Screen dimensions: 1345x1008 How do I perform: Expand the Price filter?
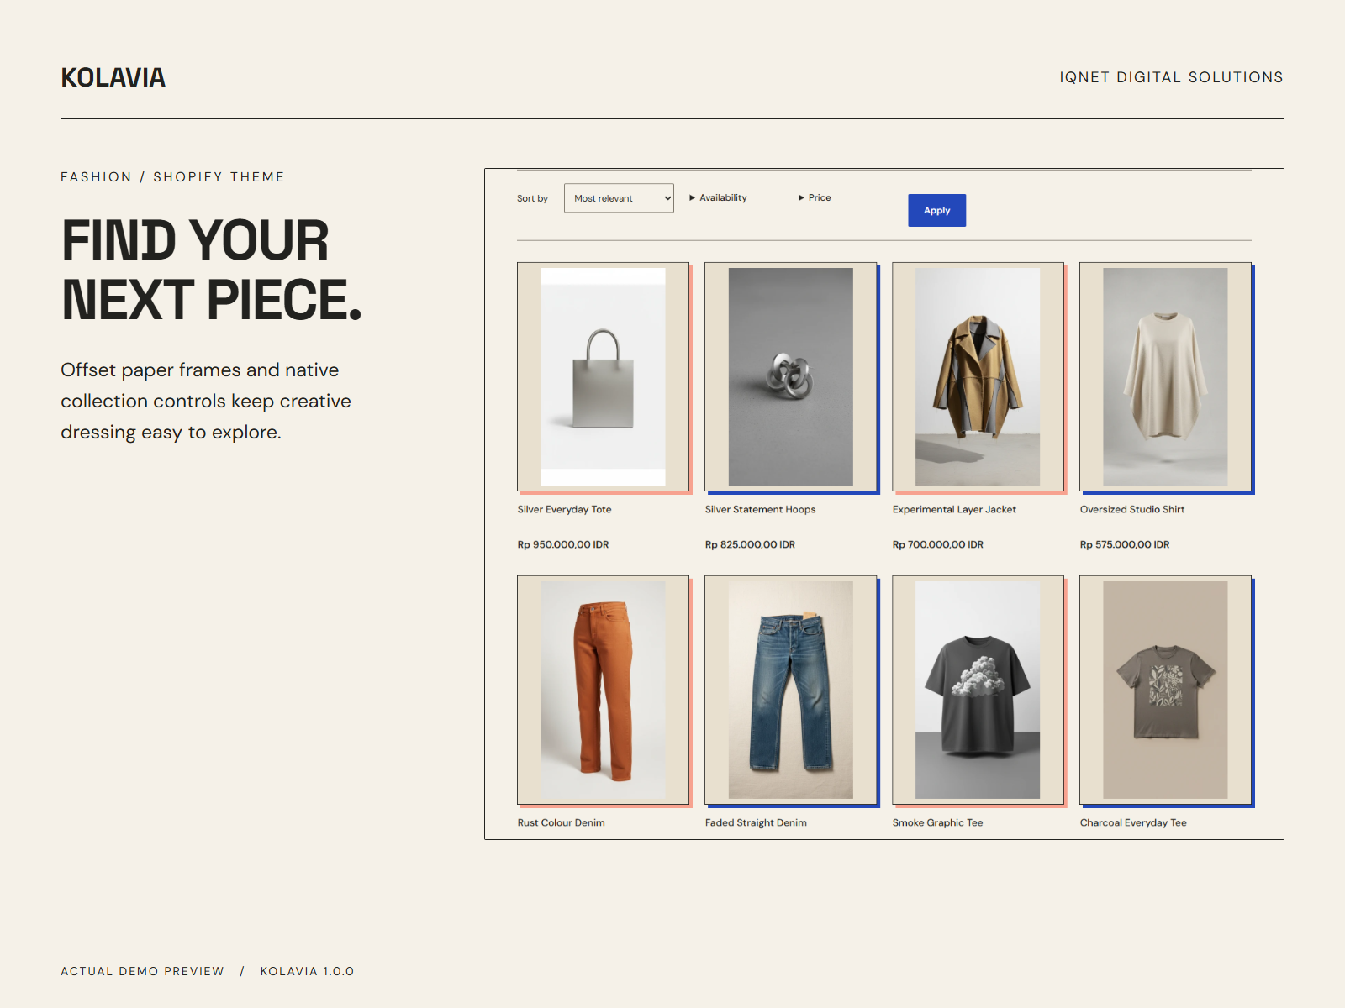(x=815, y=197)
